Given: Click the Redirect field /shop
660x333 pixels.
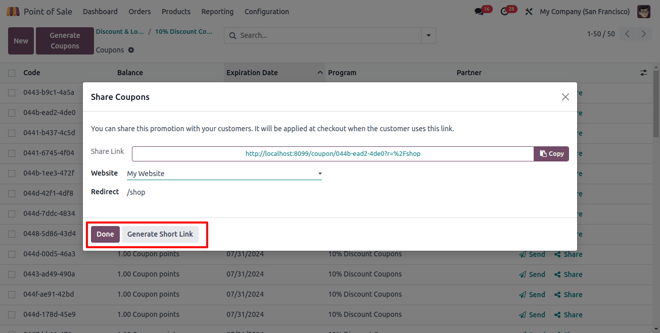Looking at the screenshot, I should tap(136, 192).
